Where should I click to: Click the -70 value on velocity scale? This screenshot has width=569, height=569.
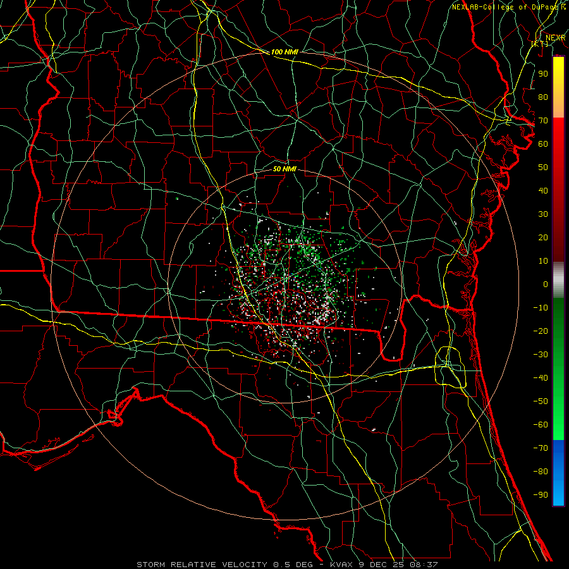coord(541,448)
